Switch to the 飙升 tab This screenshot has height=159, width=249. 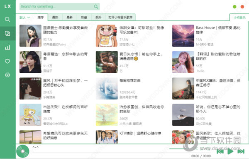pos(98,17)
